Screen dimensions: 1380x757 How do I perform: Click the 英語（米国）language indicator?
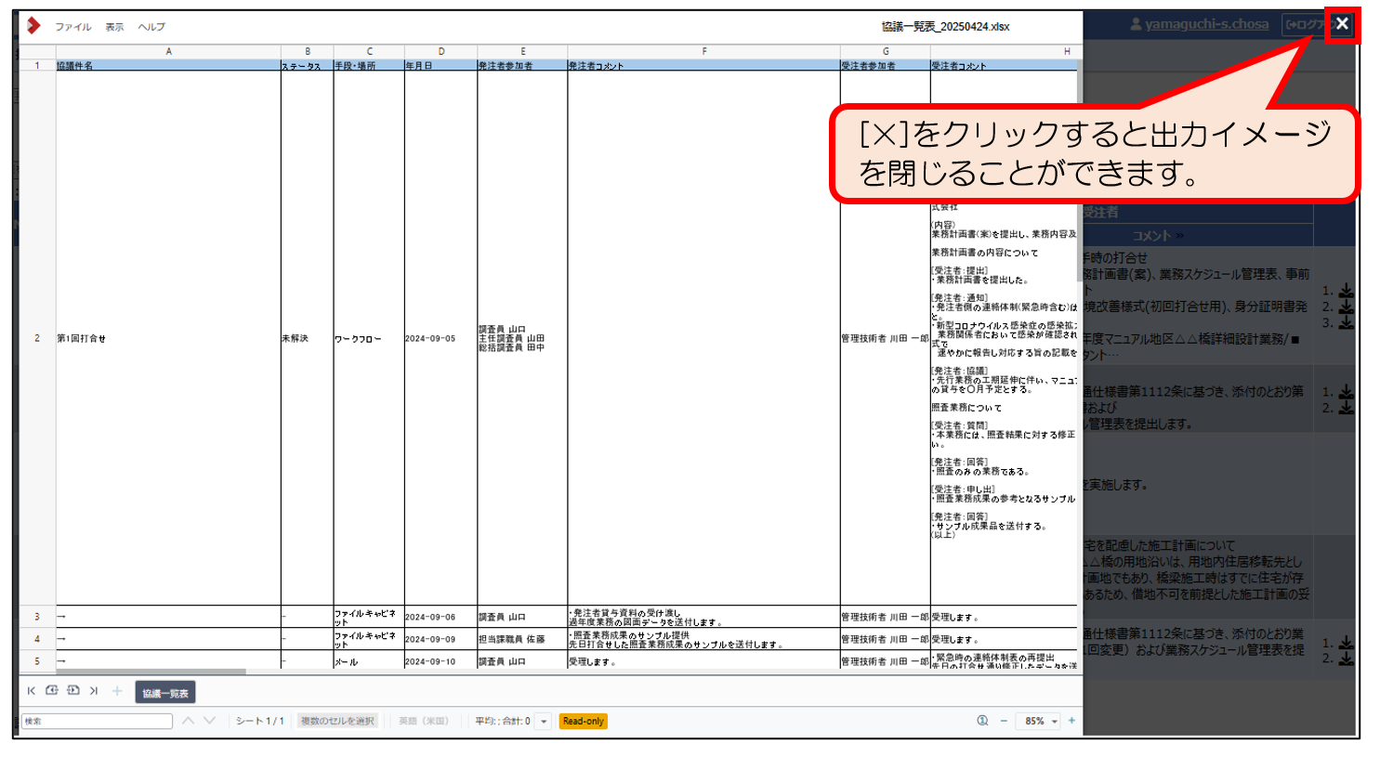click(x=424, y=721)
